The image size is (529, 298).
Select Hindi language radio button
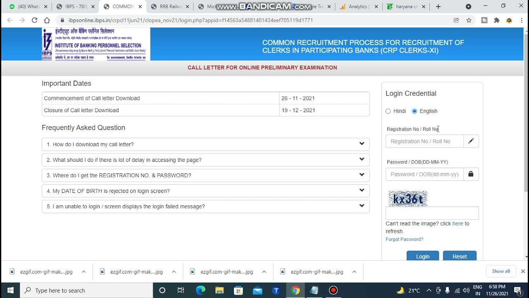click(388, 111)
